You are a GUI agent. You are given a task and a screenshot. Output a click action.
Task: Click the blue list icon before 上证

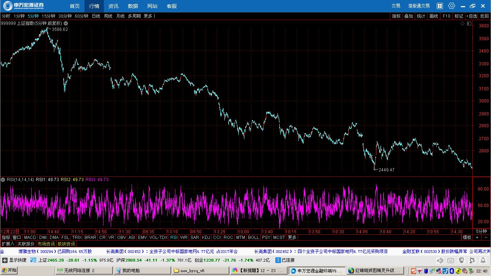(33, 260)
